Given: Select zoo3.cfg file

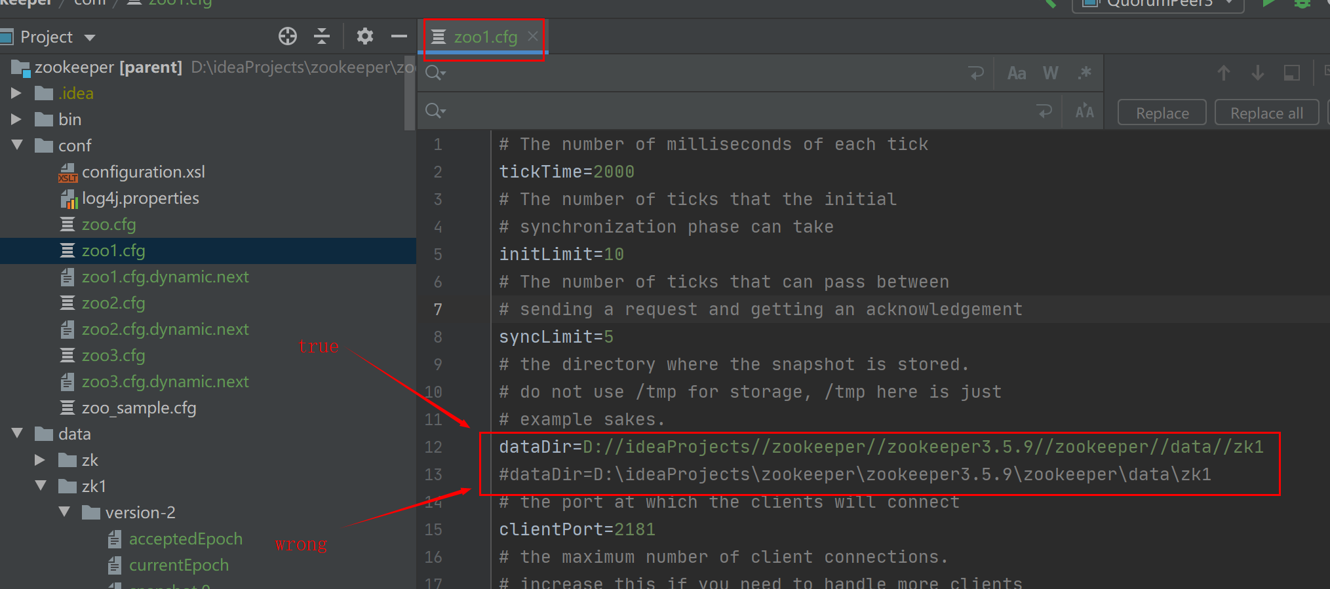Looking at the screenshot, I should tap(113, 355).
